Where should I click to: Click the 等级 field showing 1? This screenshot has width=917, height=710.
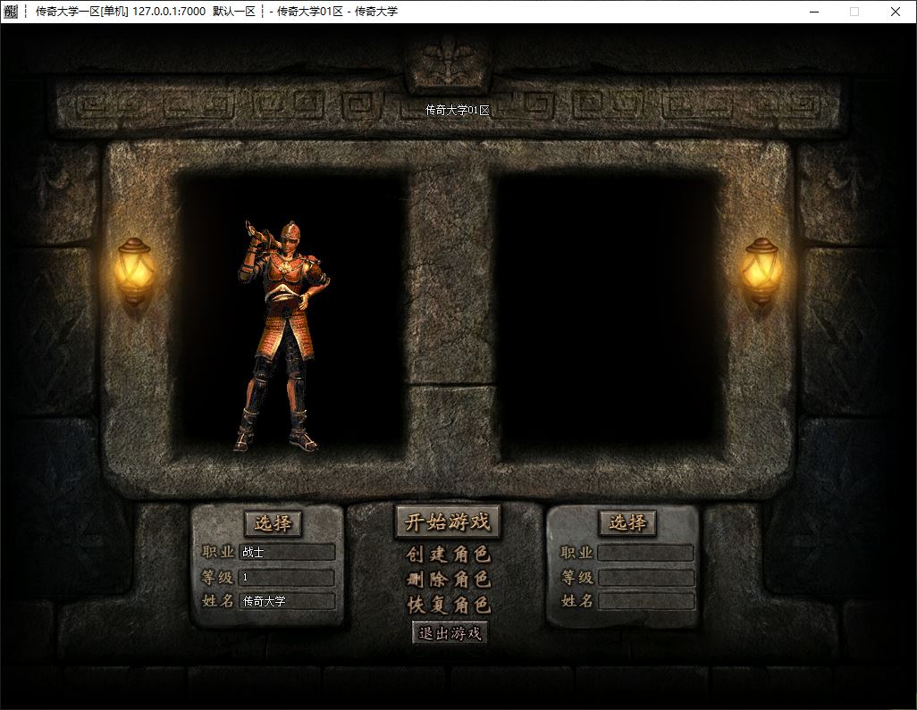point(287,578)
